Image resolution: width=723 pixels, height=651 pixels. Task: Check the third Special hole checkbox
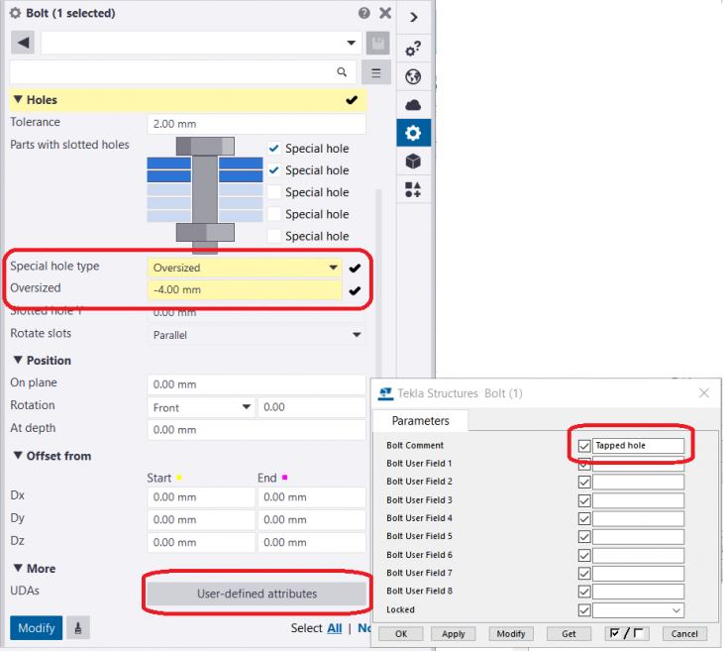pos(274,192)
